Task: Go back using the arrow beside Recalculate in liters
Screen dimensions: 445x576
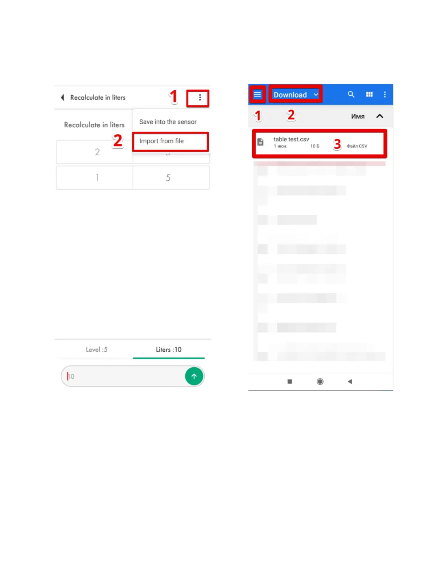Action: (63, 97)
